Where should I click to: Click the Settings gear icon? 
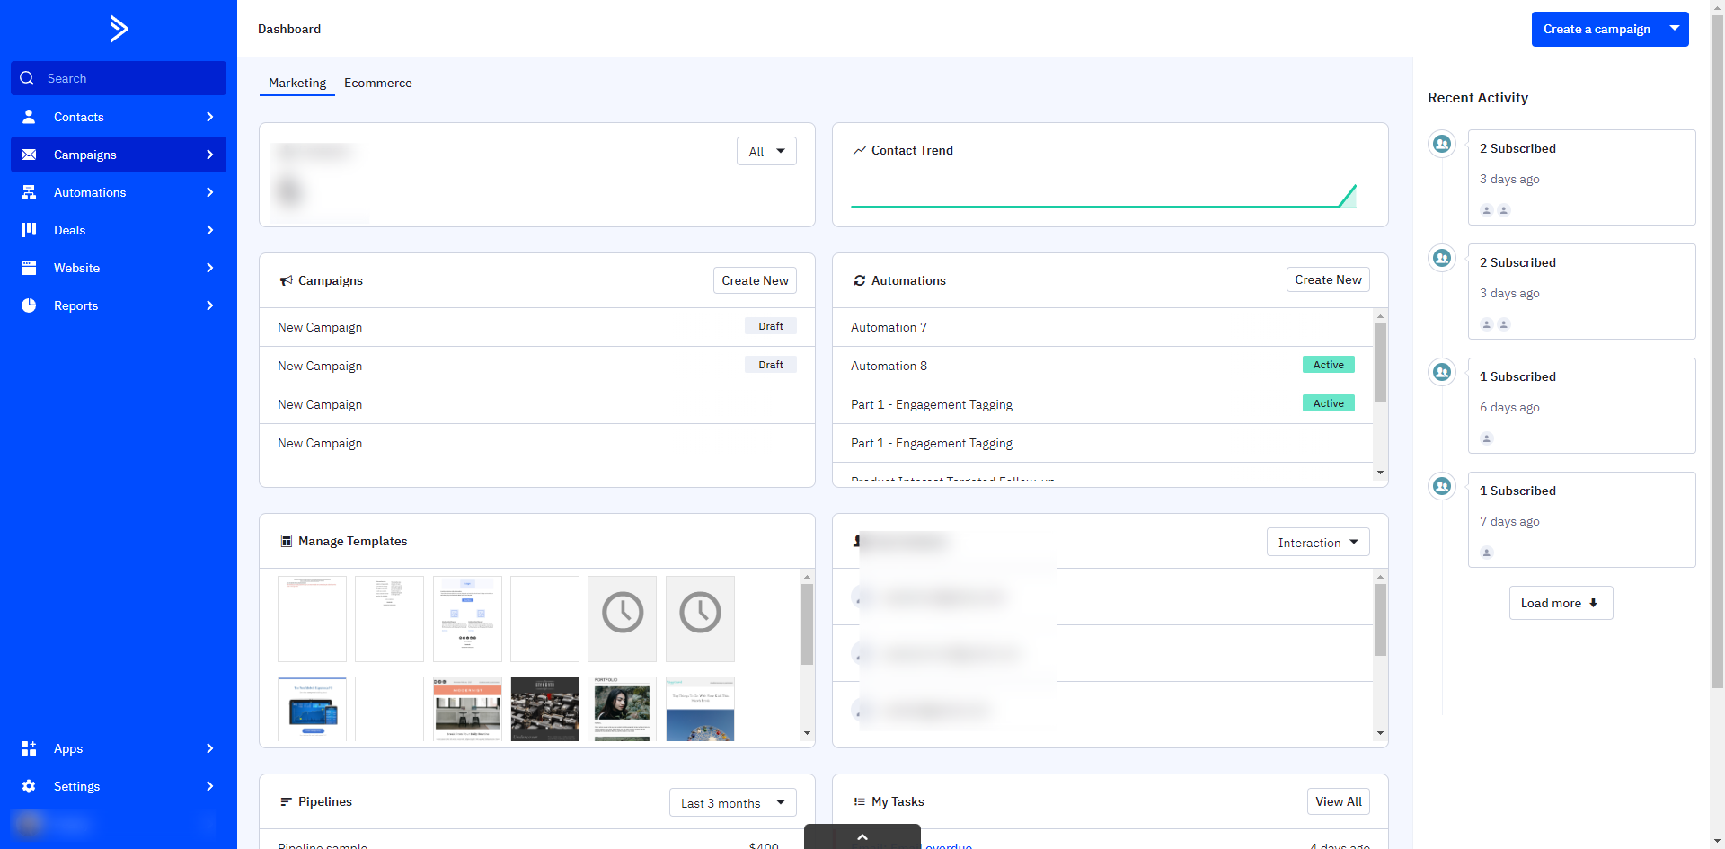pos(29,786)
